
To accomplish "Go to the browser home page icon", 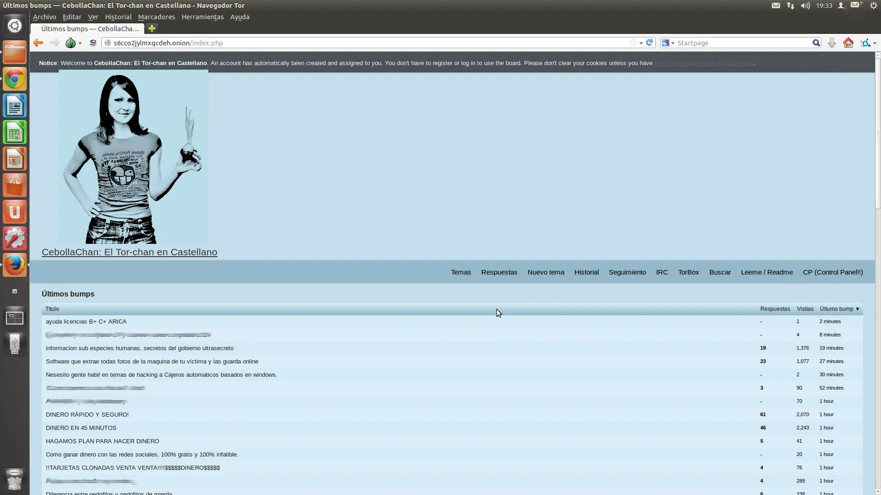I will tap(848, 43).
